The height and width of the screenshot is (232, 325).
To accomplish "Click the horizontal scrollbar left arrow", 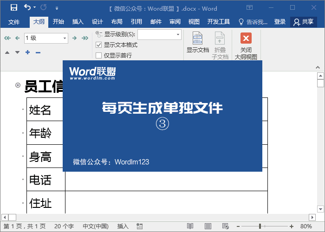I will point(5,218).
